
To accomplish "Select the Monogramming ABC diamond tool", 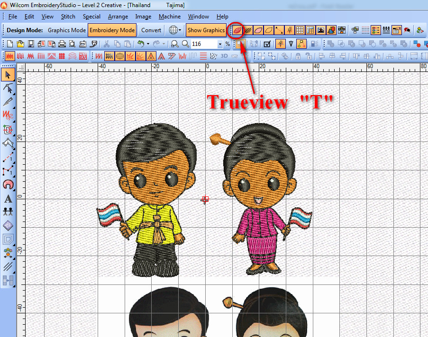I will tap(8, 225).
